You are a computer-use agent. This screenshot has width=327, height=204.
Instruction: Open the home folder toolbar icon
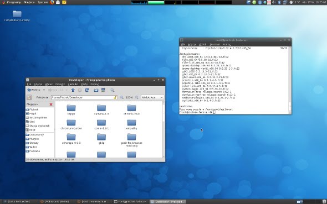96,90
